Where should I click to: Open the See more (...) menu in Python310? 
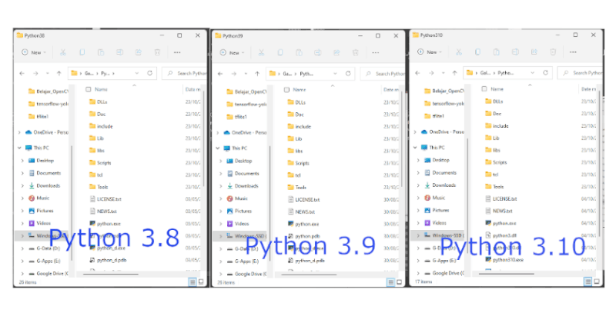(x=573, y=52)
